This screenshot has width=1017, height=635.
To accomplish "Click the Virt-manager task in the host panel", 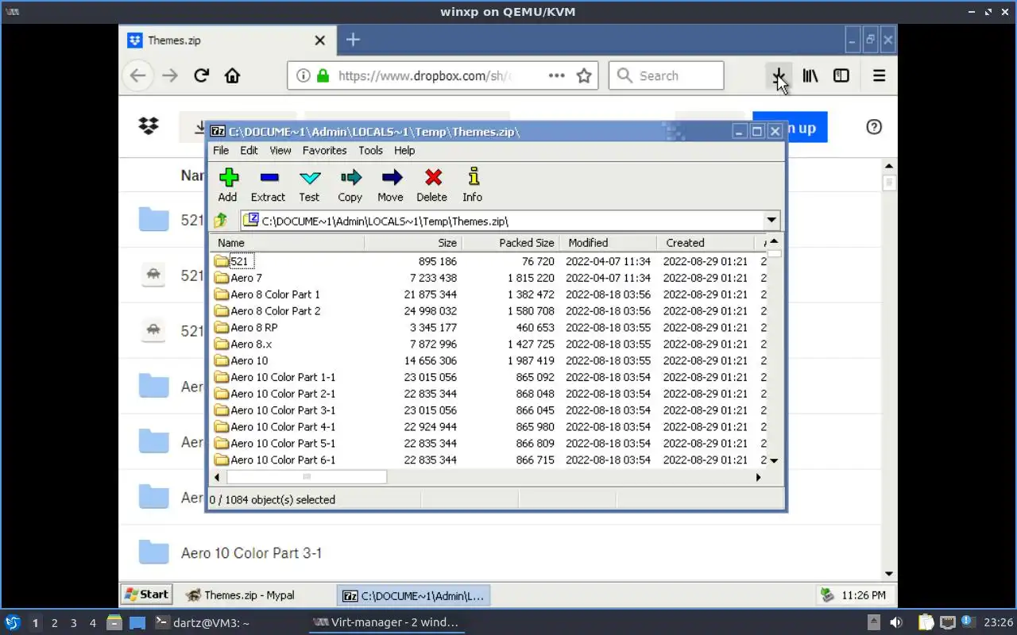I will [x=387, y=622].
